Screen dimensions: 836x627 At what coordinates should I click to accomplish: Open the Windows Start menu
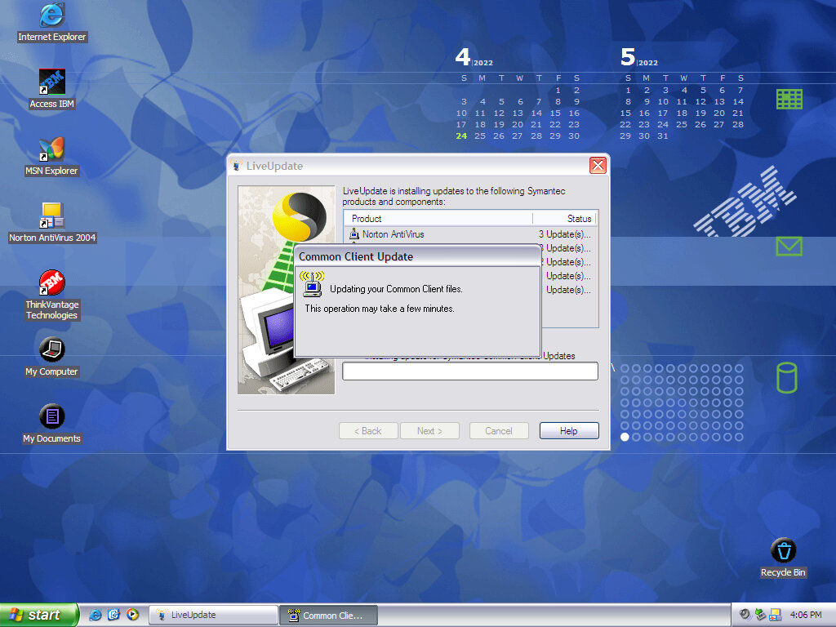pyautogui.click(x=38, y=615)
